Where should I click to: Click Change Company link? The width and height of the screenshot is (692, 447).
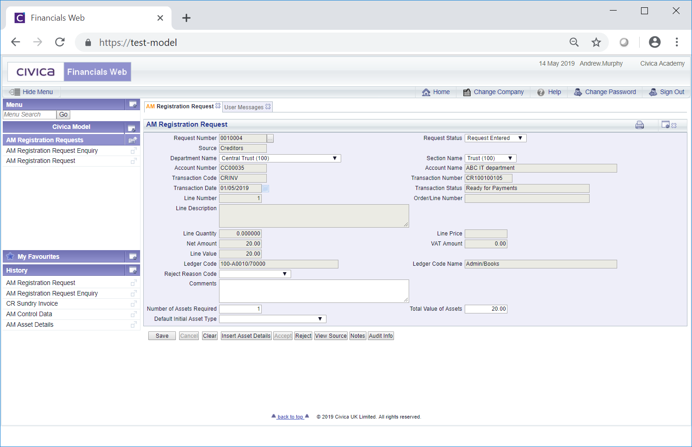(x=493, y=92)
